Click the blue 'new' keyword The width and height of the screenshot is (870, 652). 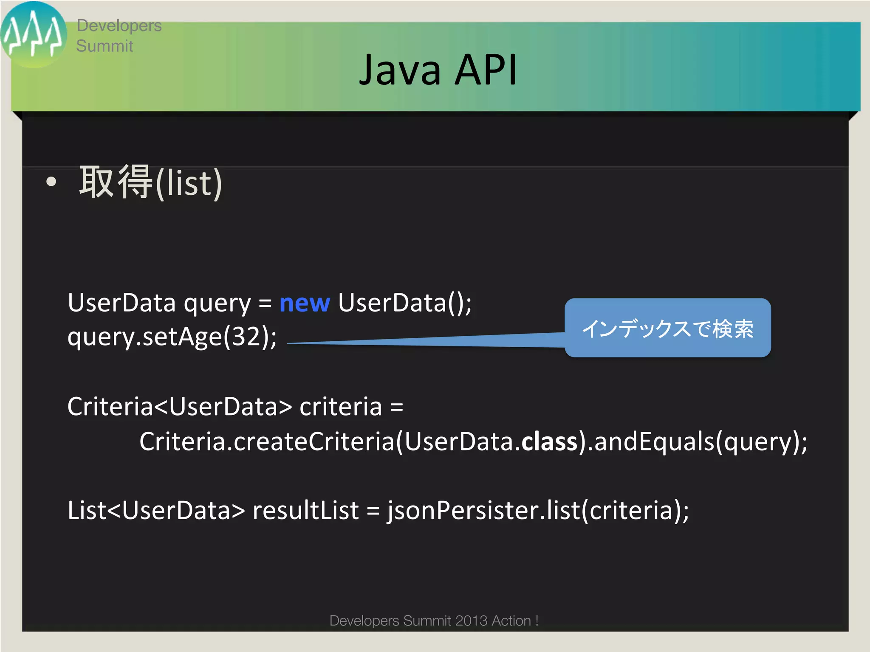pyautogui.click(x=305, y=304)
